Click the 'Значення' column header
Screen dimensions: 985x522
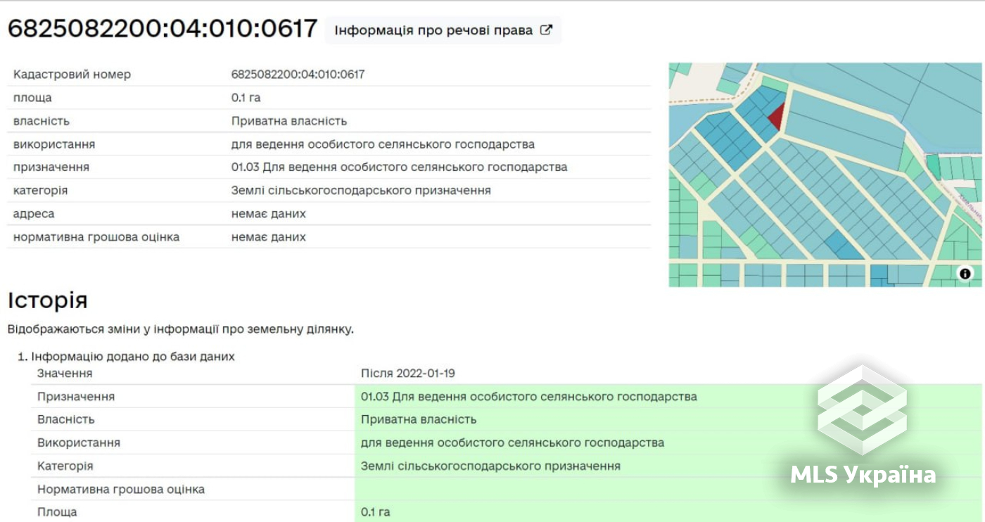coord(65,373)
